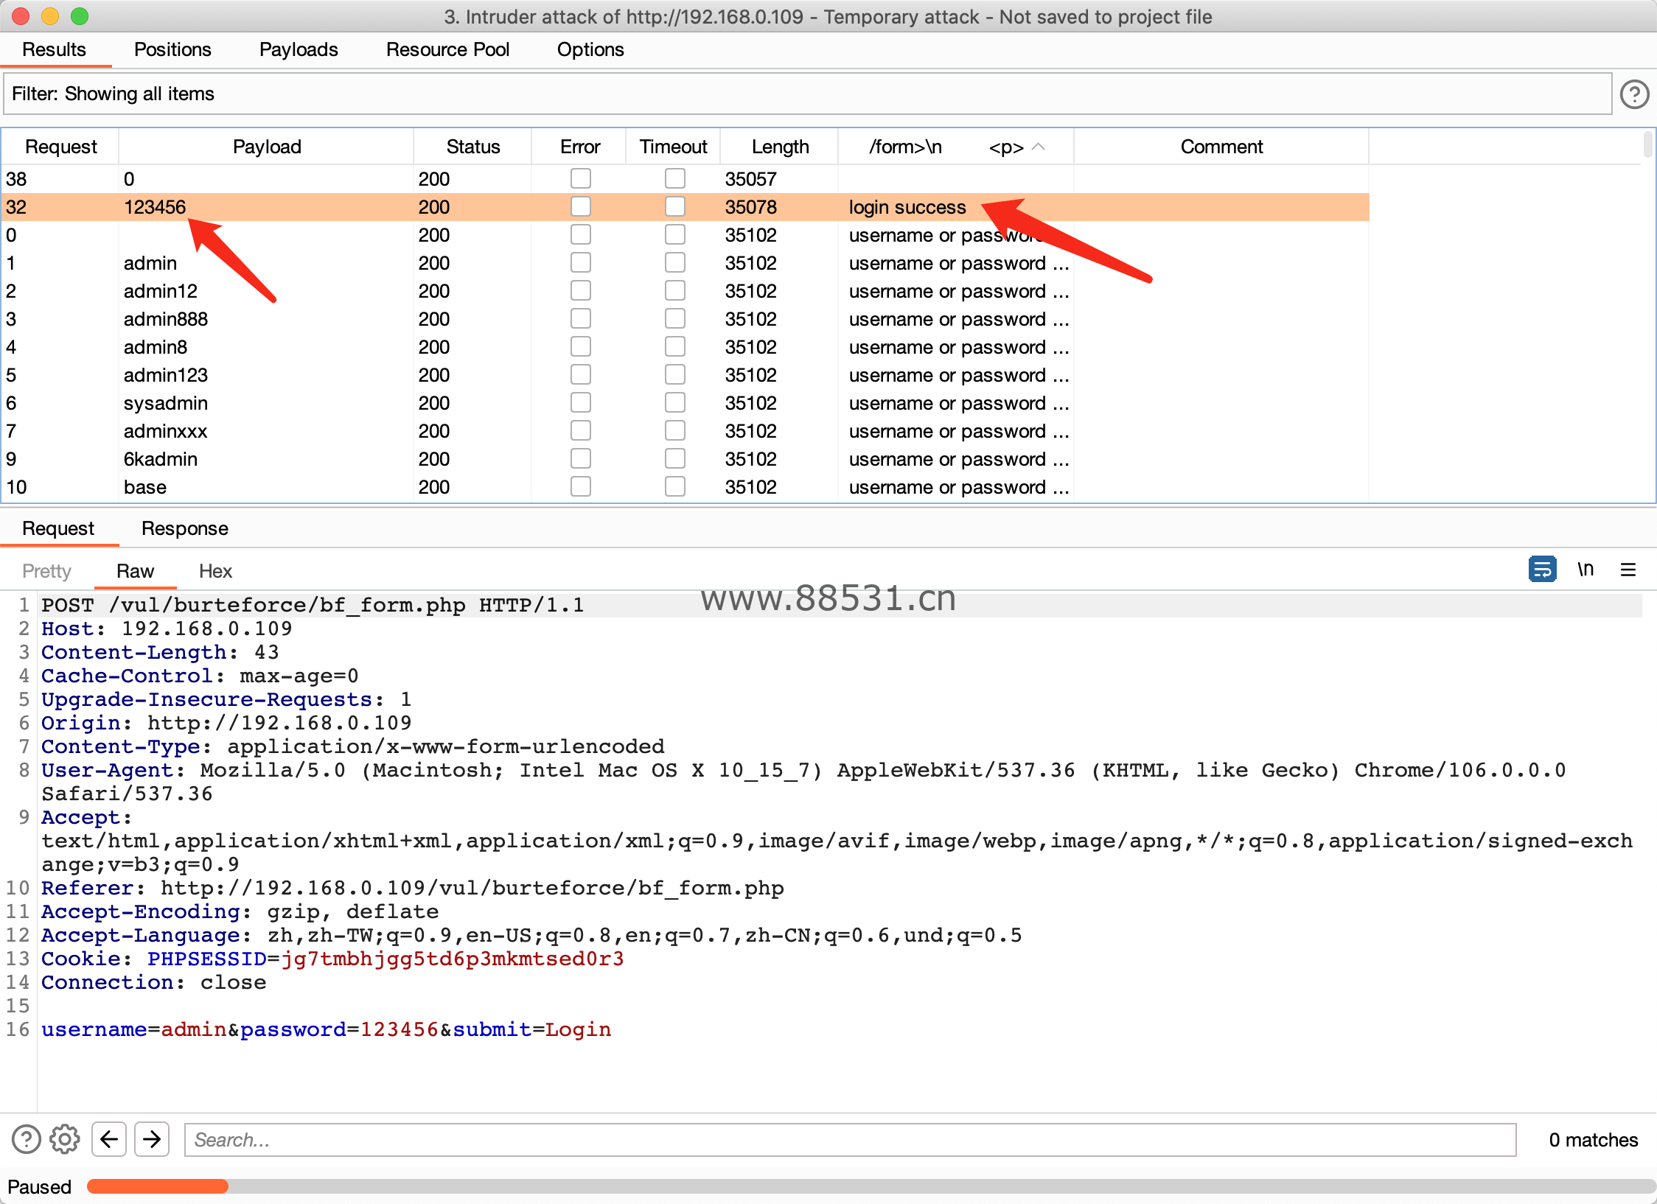Open the Options tab

tap(590, 49)
